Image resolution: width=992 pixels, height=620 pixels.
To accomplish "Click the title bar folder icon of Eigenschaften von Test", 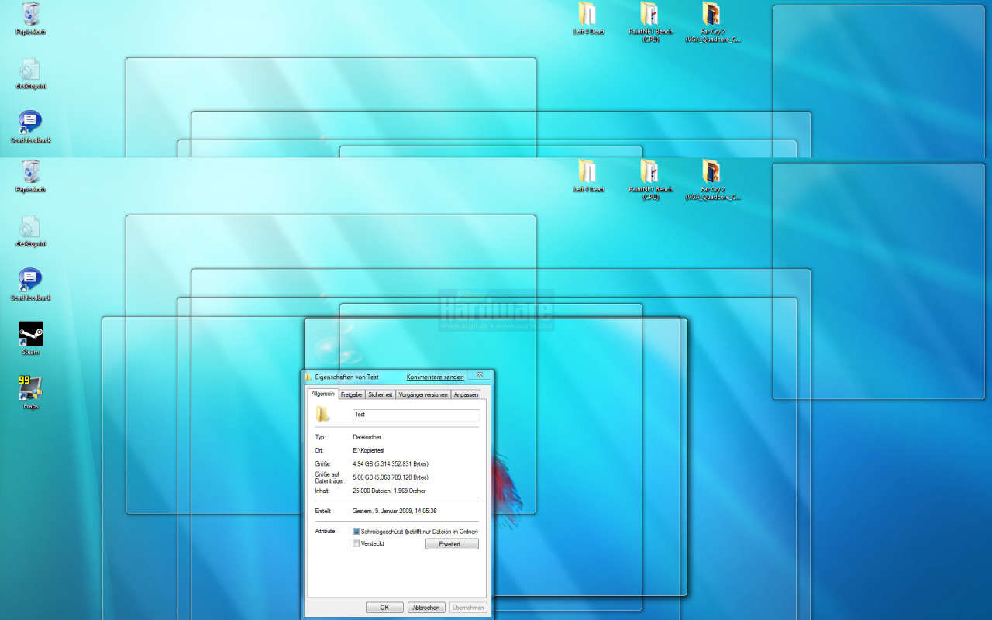I will (x=308, y=377).
